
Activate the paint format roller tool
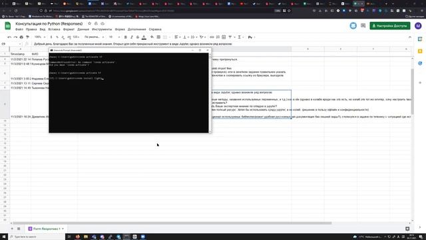click(27, 37)
